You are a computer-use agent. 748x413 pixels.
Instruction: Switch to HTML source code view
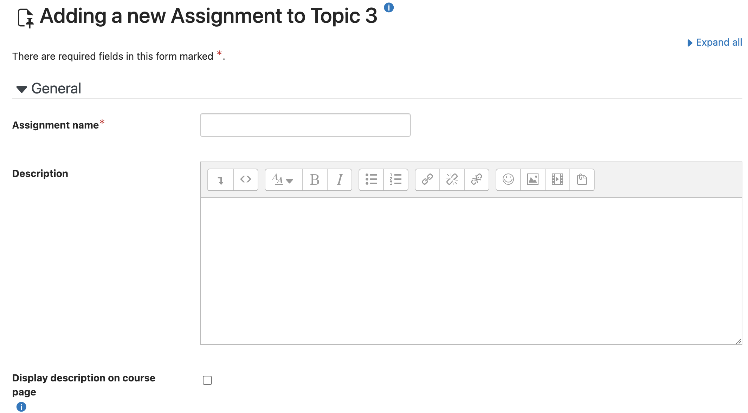pyautogui.click(x=246, y=180)
